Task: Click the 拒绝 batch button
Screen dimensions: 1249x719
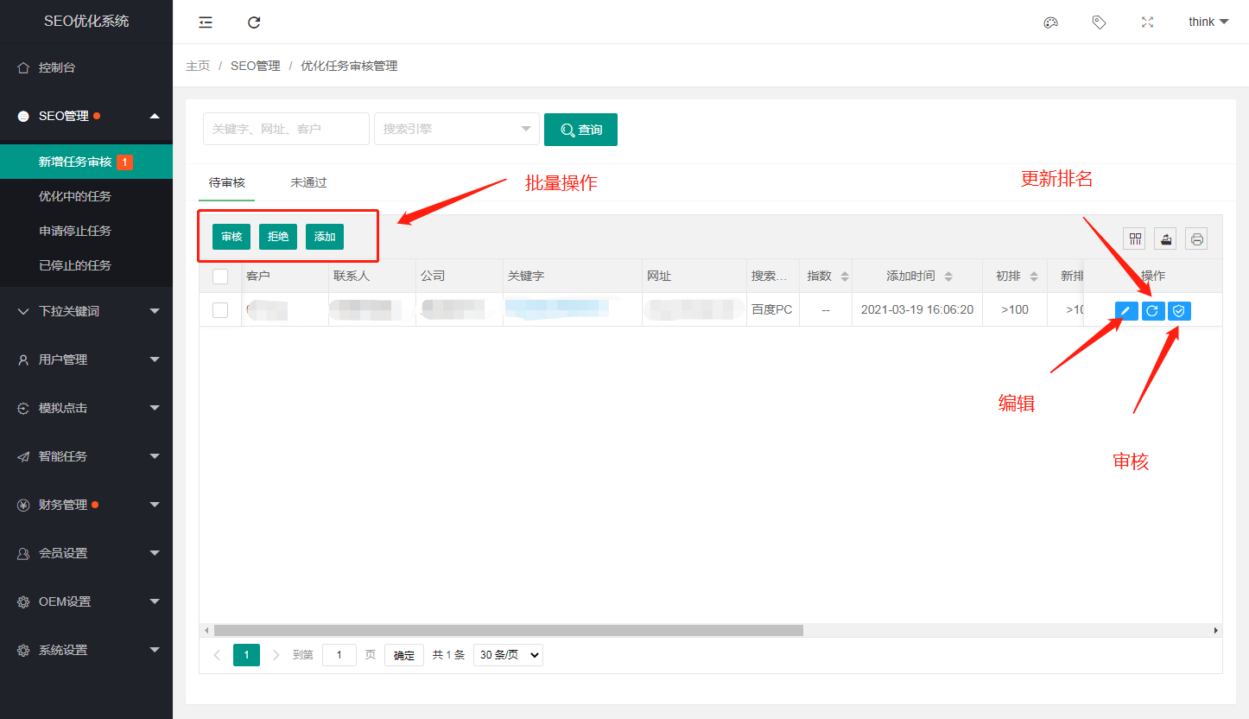Action: (278, 237)
